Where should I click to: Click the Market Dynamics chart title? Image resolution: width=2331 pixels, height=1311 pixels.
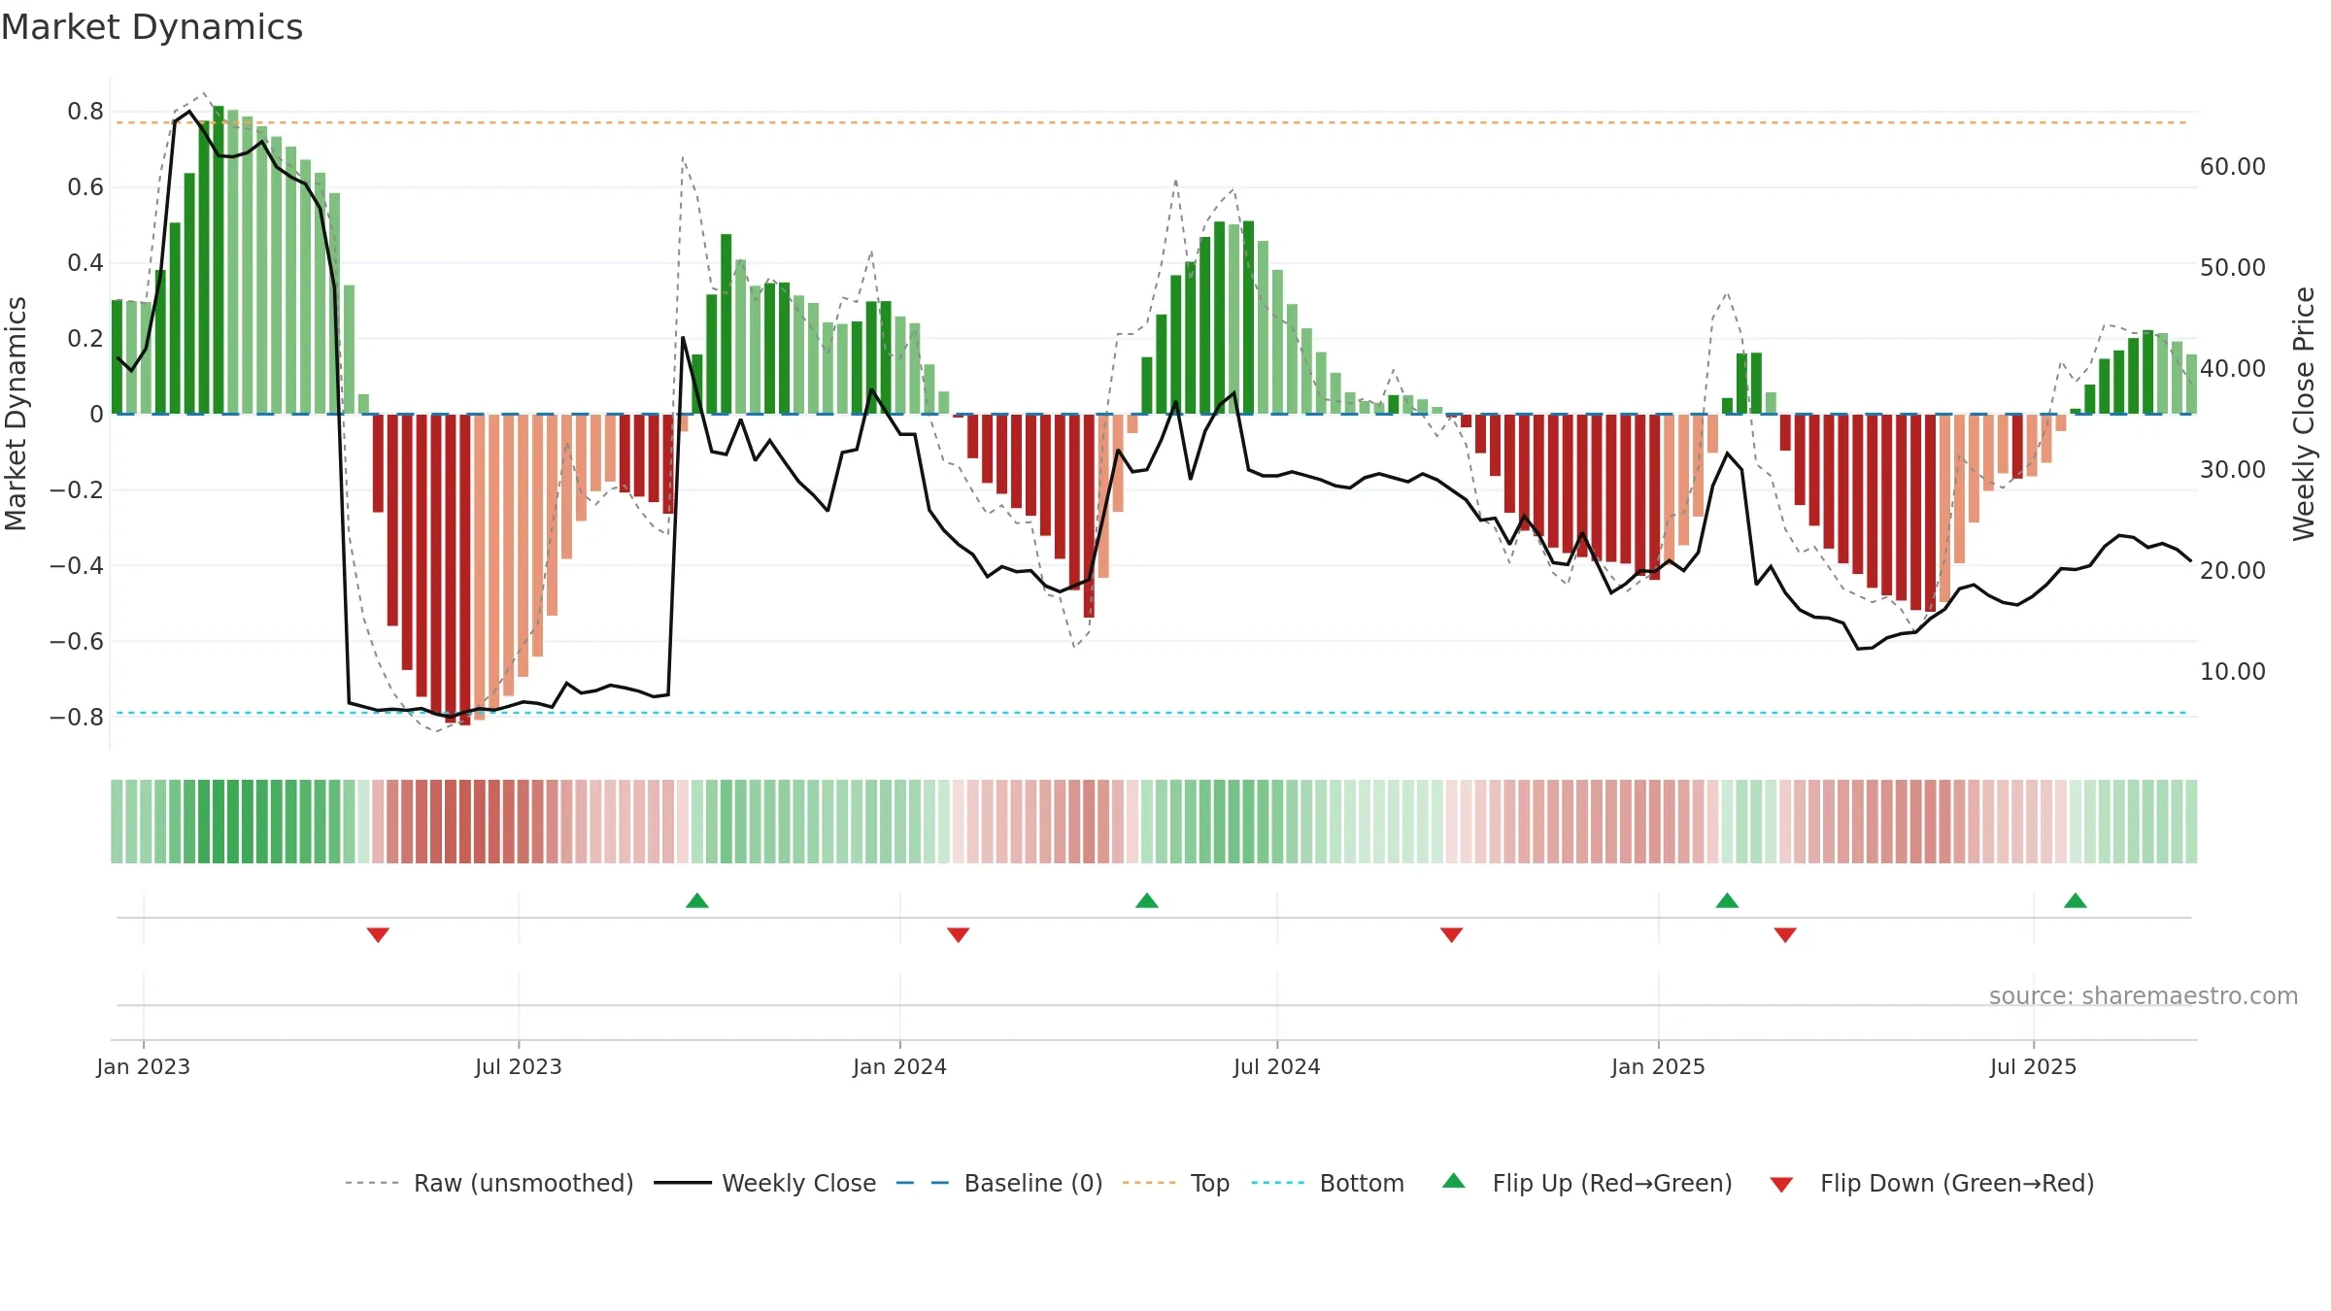(152, 27)
